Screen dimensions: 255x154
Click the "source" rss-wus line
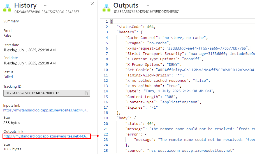pos(180,151)
